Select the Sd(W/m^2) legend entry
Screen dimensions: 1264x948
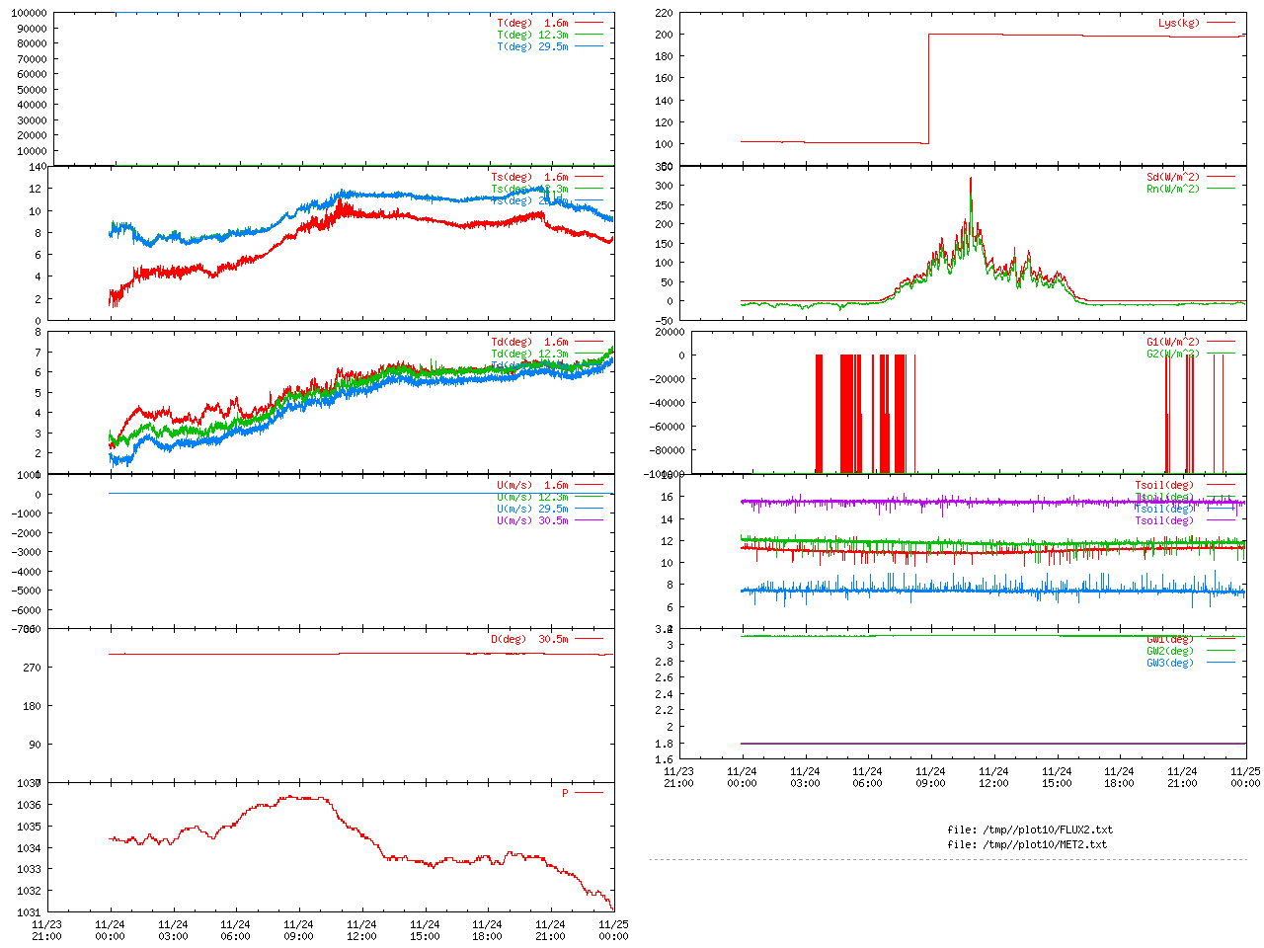click(x=1172, y=178)
